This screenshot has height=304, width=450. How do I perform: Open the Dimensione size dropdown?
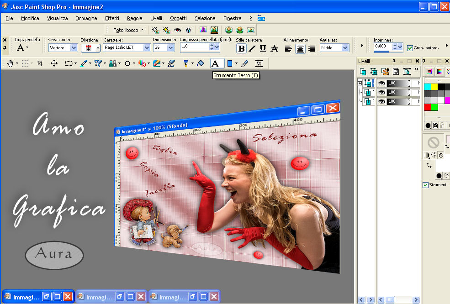pos(171,47)
